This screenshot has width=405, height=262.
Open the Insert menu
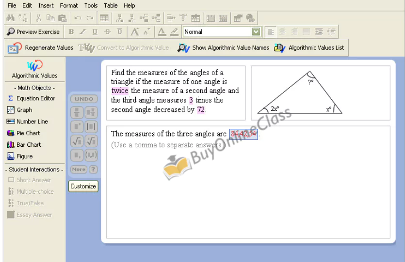pos(46,5)
